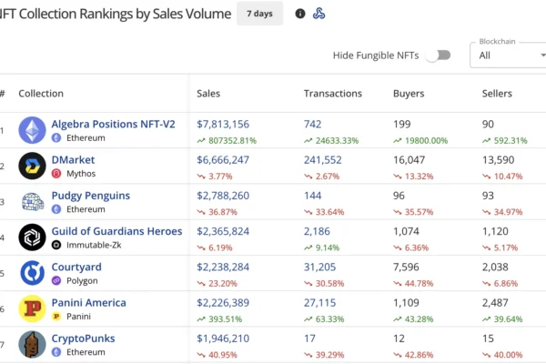Viewport: 546px width, 364px height.
Task: Click the DMarket collection logo
Action: coord(33,166)
